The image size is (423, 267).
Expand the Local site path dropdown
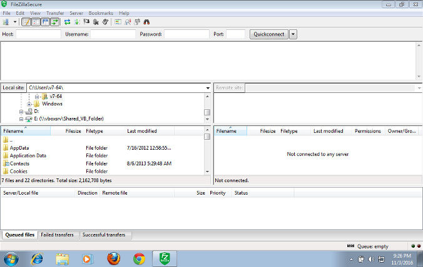tap(207, 88)
